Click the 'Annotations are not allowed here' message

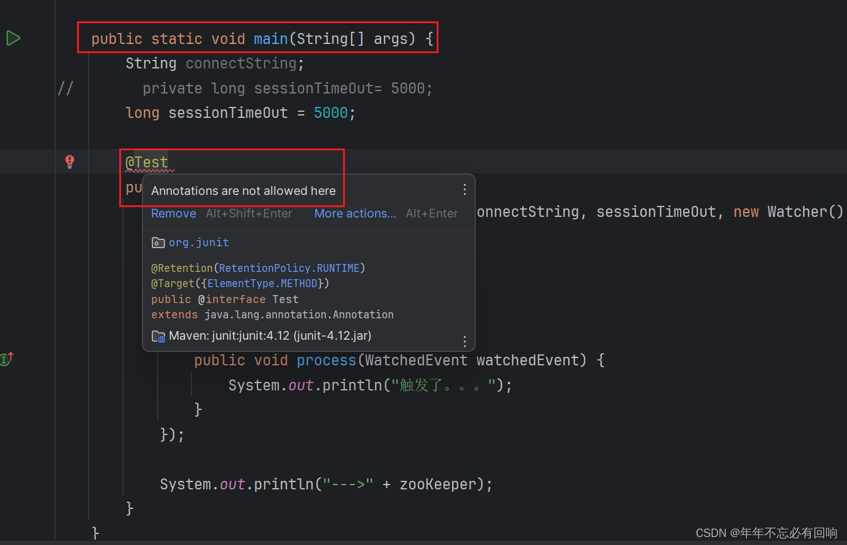coord(243,191)
